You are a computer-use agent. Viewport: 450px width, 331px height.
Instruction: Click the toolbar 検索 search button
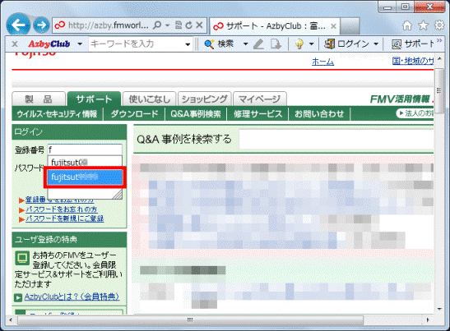[x=219, y=44]
